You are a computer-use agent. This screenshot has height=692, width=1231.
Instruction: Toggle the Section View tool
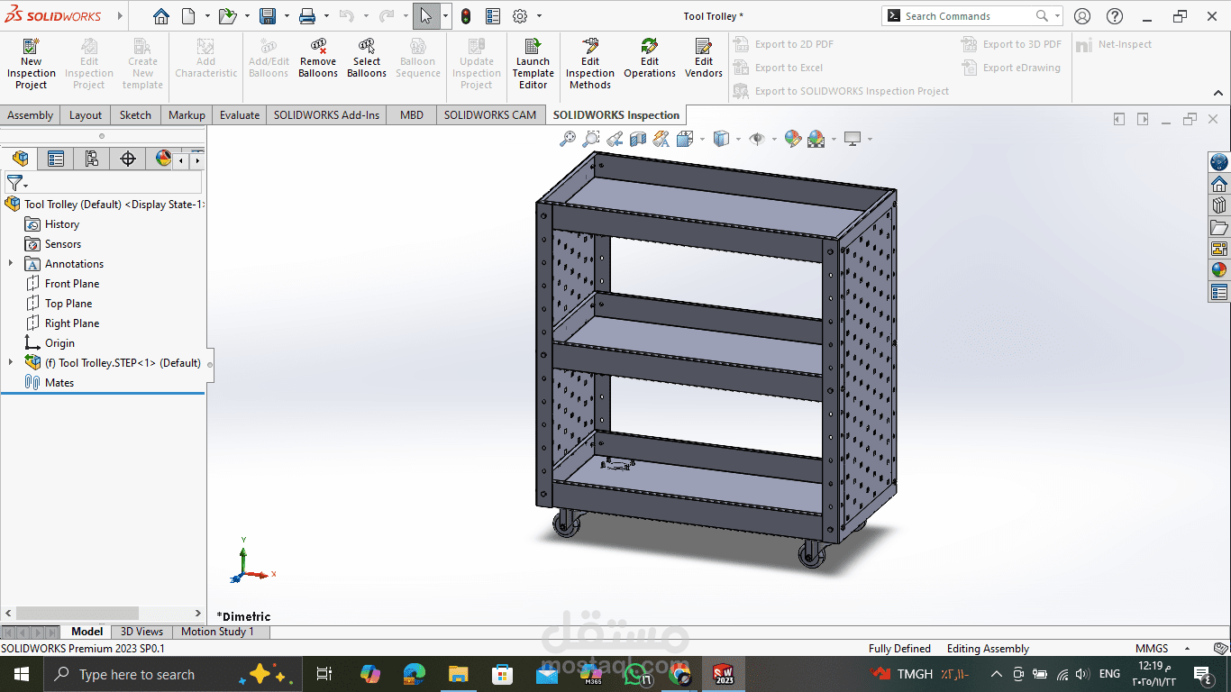point(638,138)
